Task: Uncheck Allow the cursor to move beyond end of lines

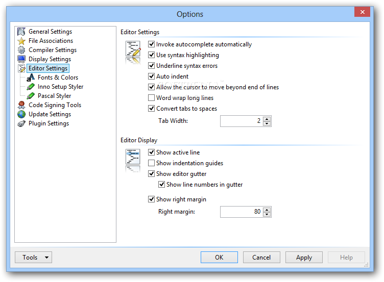Action: 151,87
